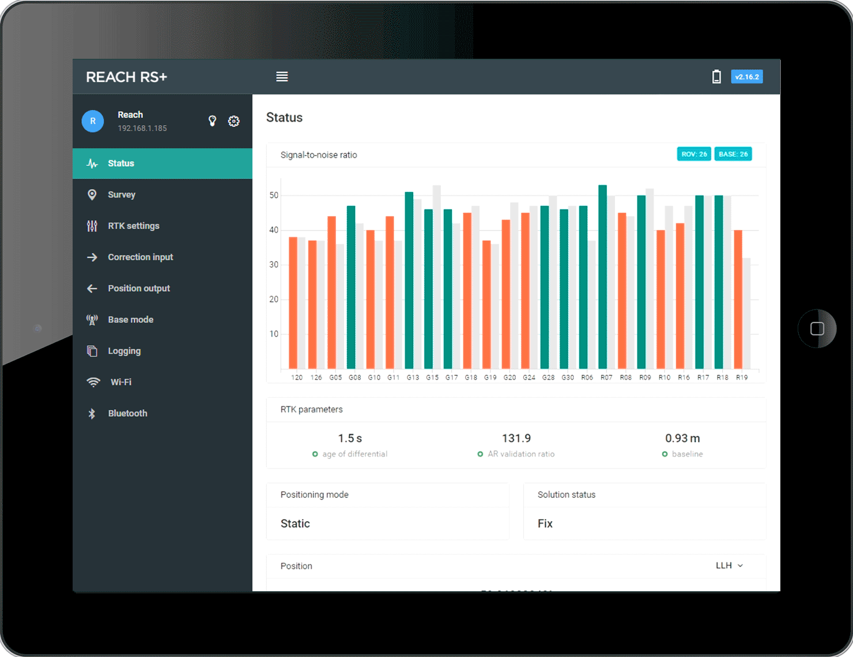
Task: Click the RTK settings sliders icon
Action: (92, 226)
